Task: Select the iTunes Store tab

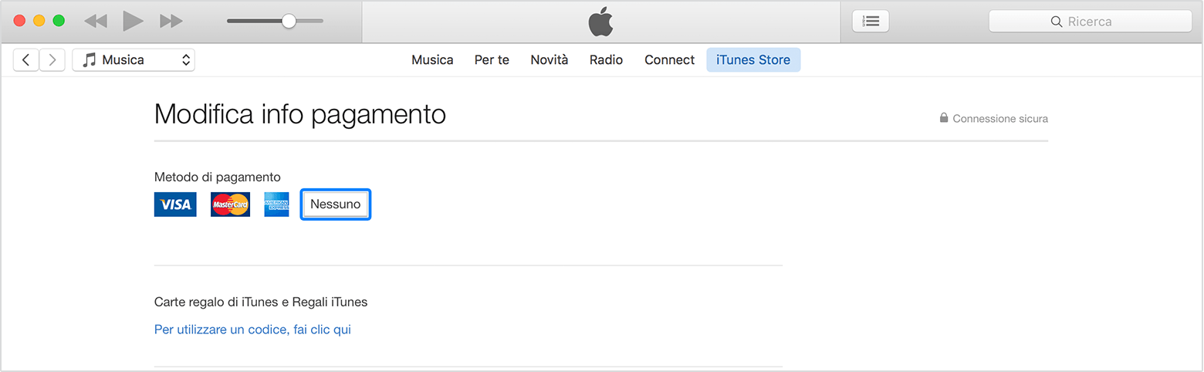Action: pyautogui.click(x=752, y=60)
